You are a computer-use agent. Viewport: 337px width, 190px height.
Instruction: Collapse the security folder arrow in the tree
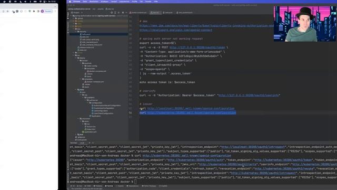click(x=76, y=32)
